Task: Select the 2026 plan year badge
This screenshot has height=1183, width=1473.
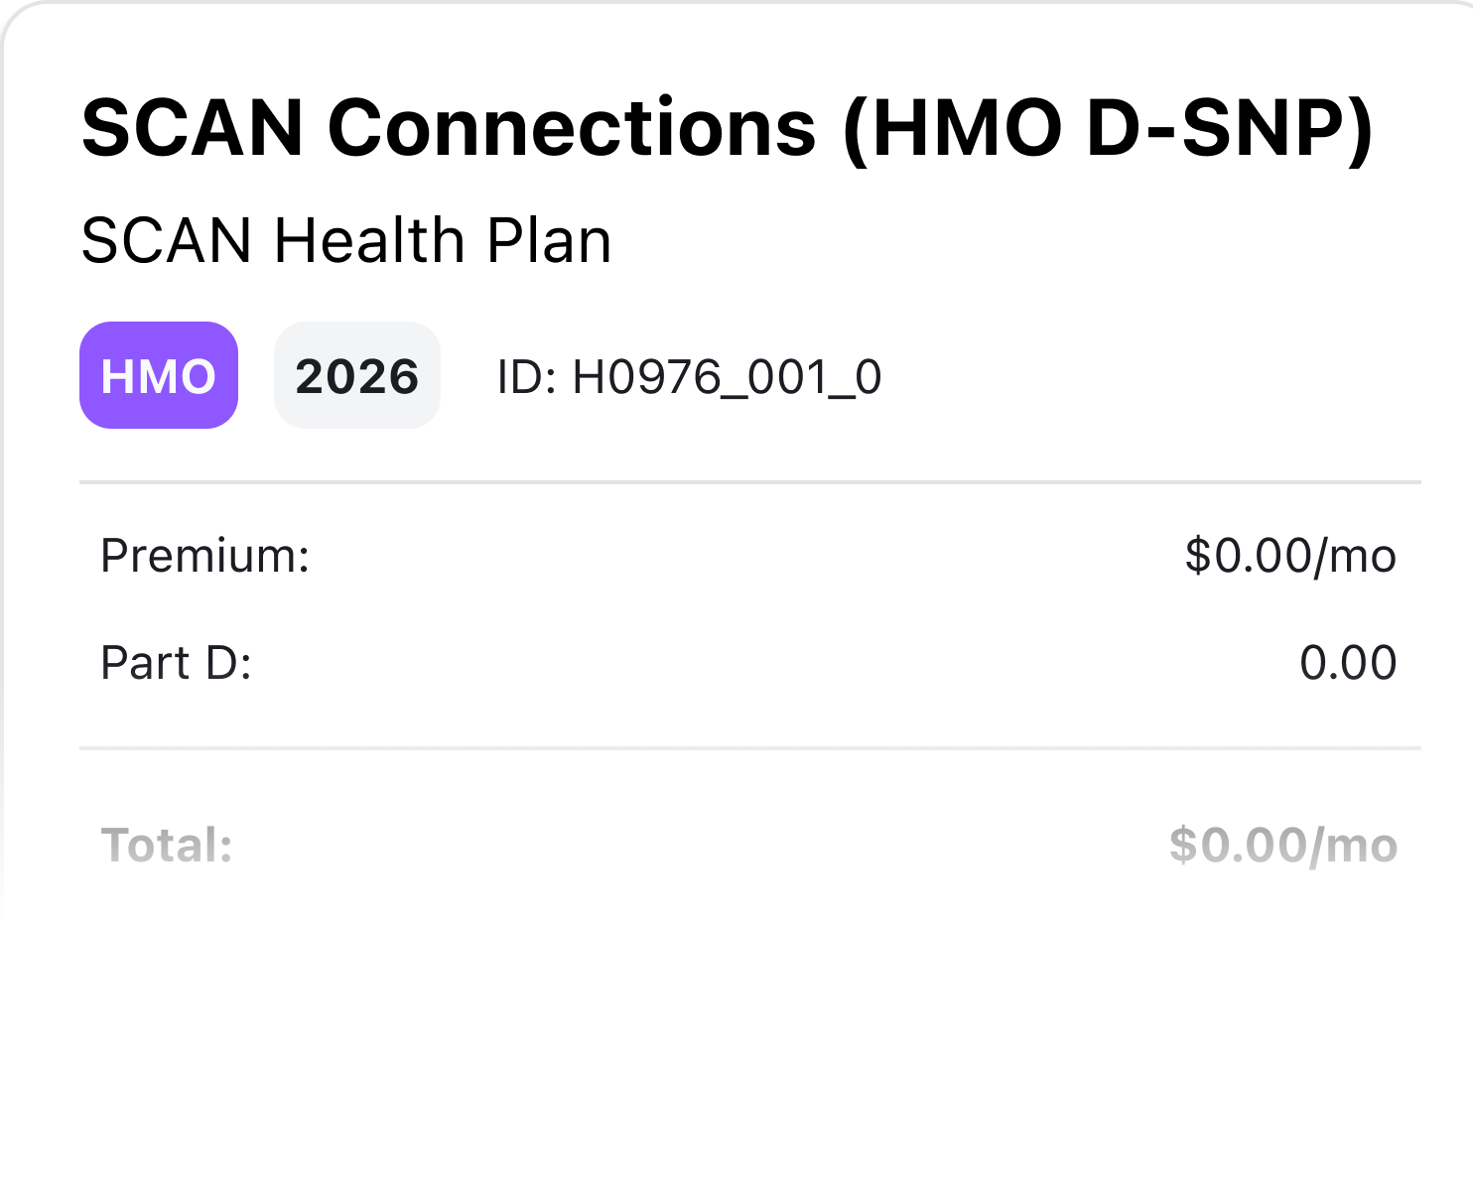Action: [x=356, y=375]
